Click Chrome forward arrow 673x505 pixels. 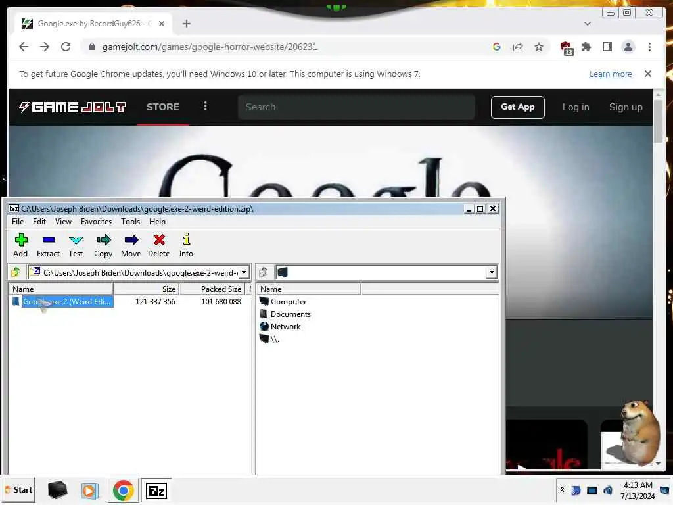click(x=45, y=47)
